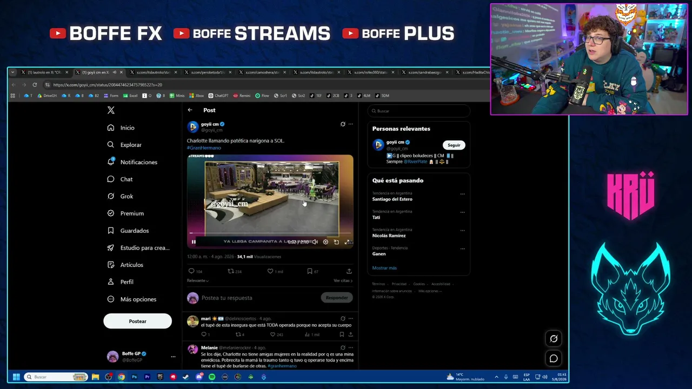Open Premiere Pro from the taskbar

(147, 377)
